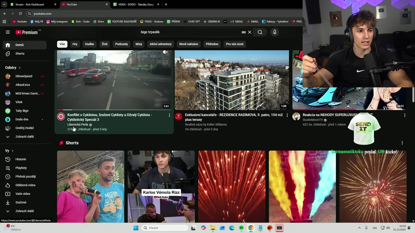
Task: Open Shorts in the sidebar
Action: tap(25, 53)
